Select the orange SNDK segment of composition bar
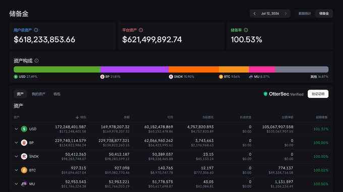 pos(194,70)
